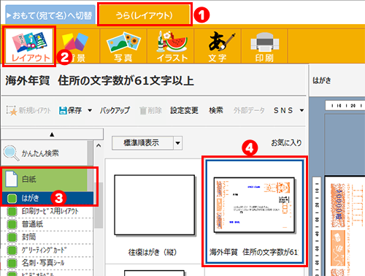Open the イラスト illustration tool
The image size is (365, 276).
coord(171,46)
